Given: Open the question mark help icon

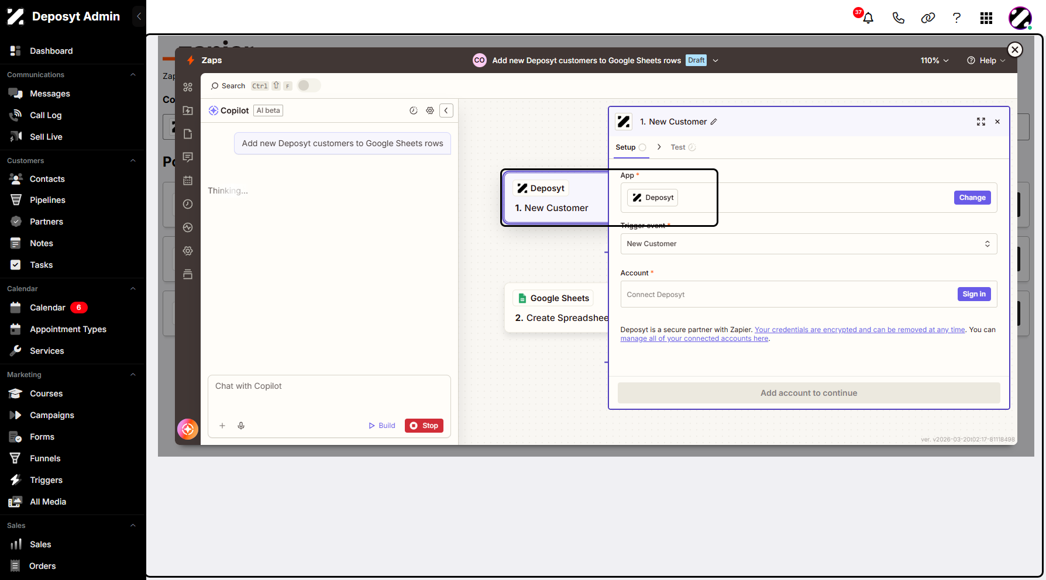Looking at the screenshot, I should pos(956,18).
